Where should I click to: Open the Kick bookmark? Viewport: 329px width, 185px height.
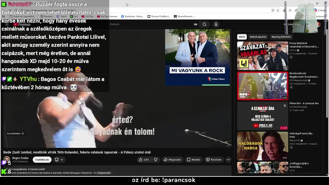[x=74, y=16]
